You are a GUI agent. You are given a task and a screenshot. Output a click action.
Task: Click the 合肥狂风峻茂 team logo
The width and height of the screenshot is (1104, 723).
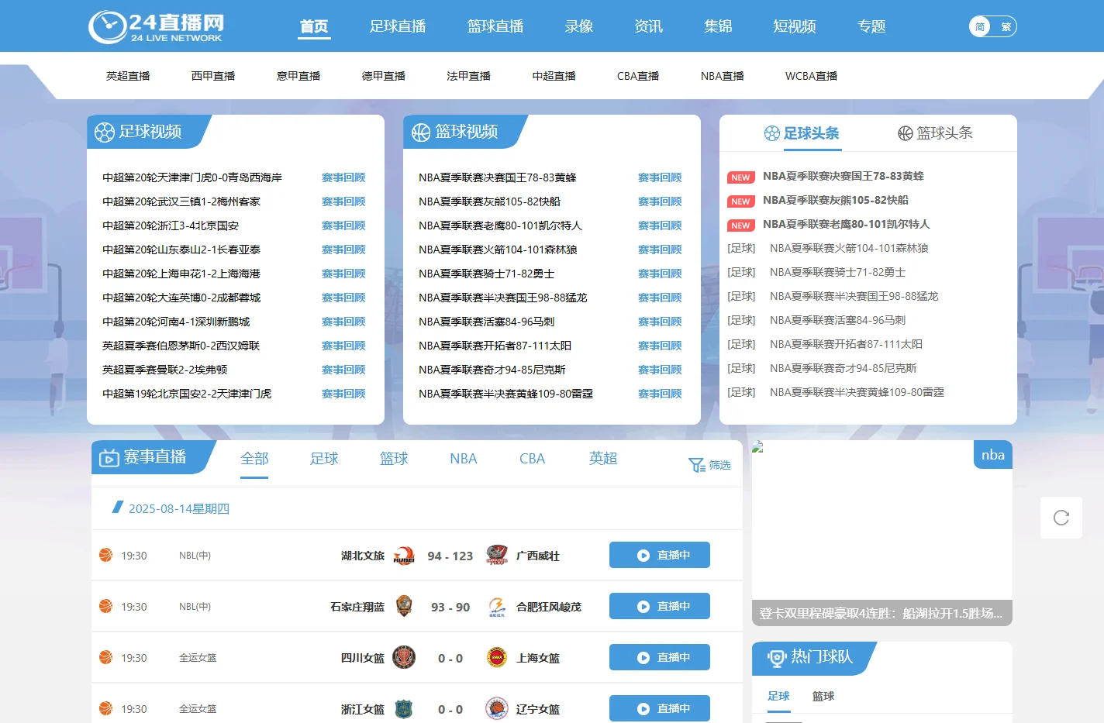tap(497, 607)
